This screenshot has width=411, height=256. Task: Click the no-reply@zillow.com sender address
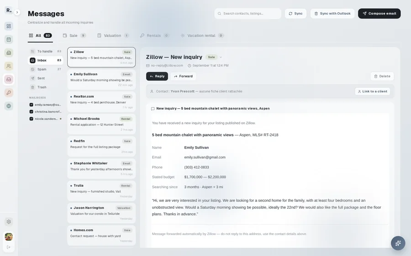[167, 66]
